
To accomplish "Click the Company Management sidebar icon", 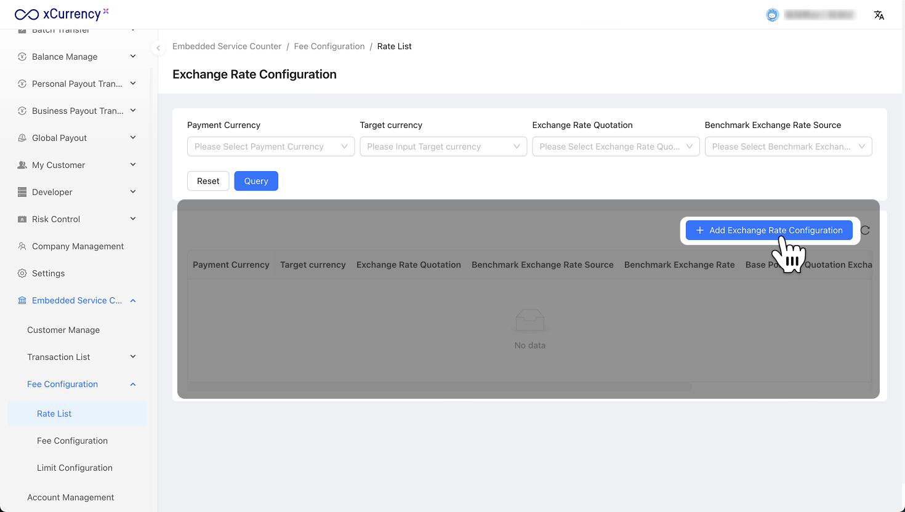I will tap(22, 246).
